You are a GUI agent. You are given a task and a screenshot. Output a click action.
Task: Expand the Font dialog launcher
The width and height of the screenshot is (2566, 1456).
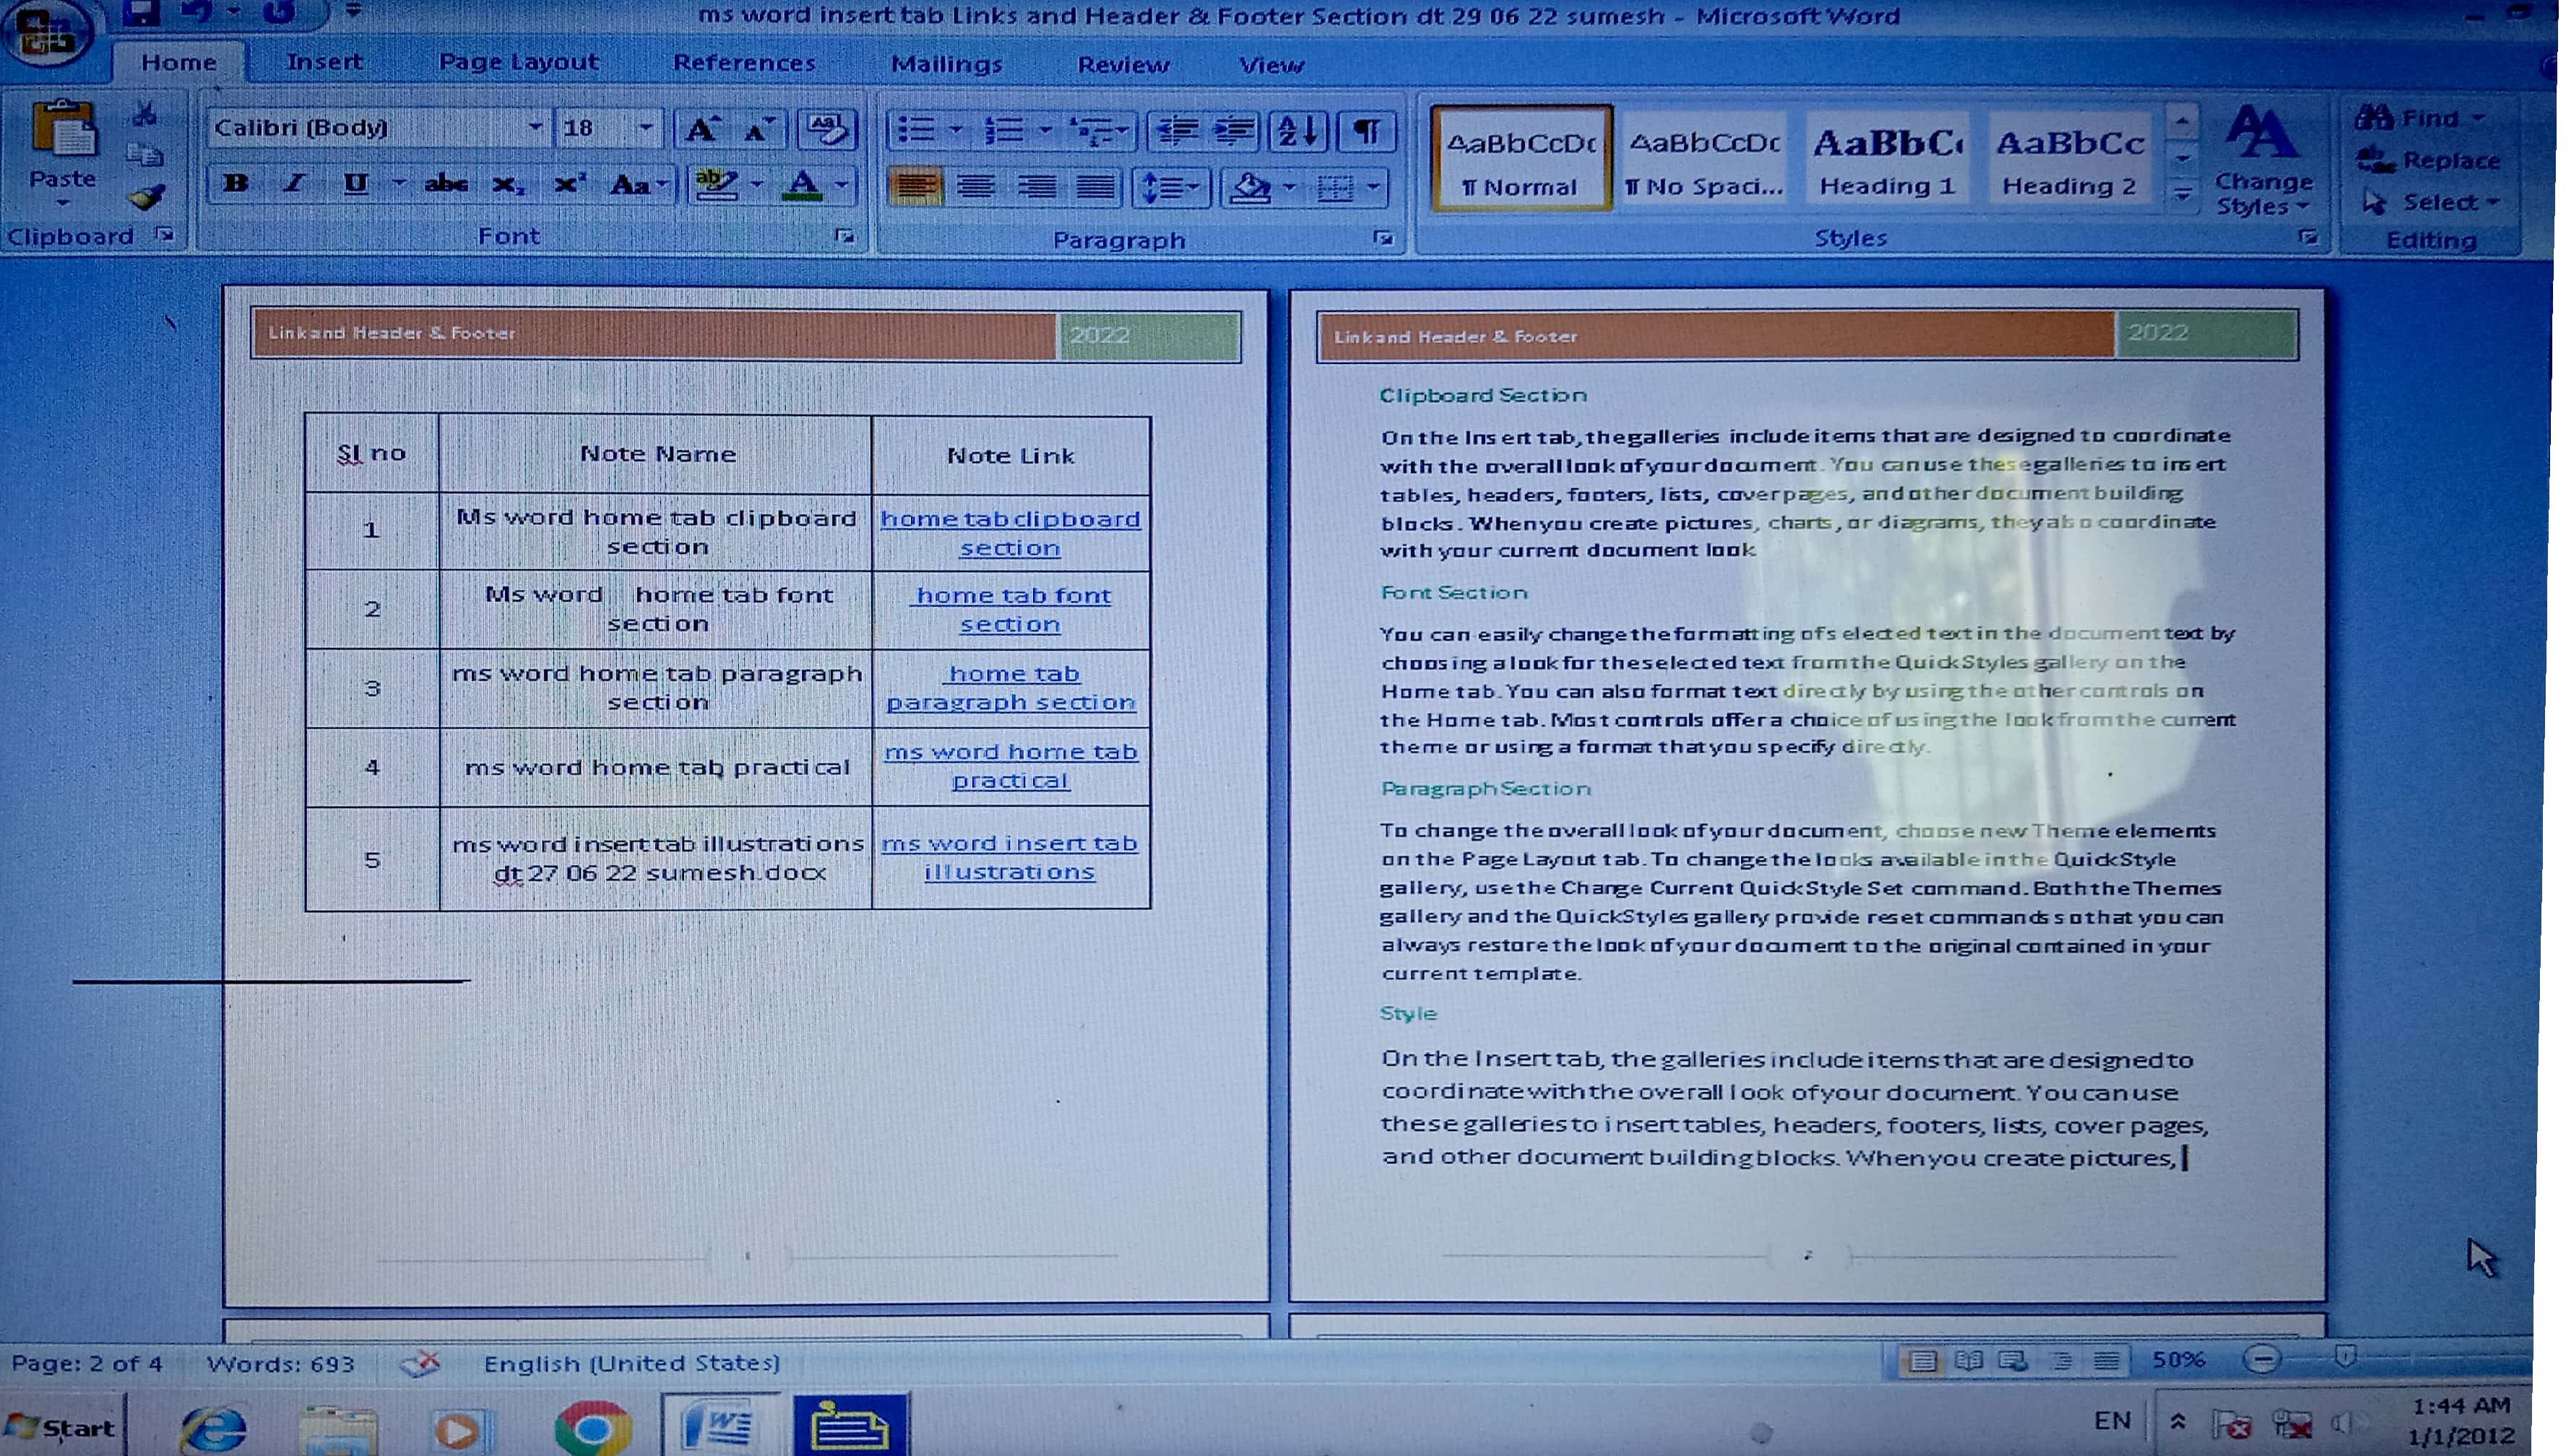[845, 236]
